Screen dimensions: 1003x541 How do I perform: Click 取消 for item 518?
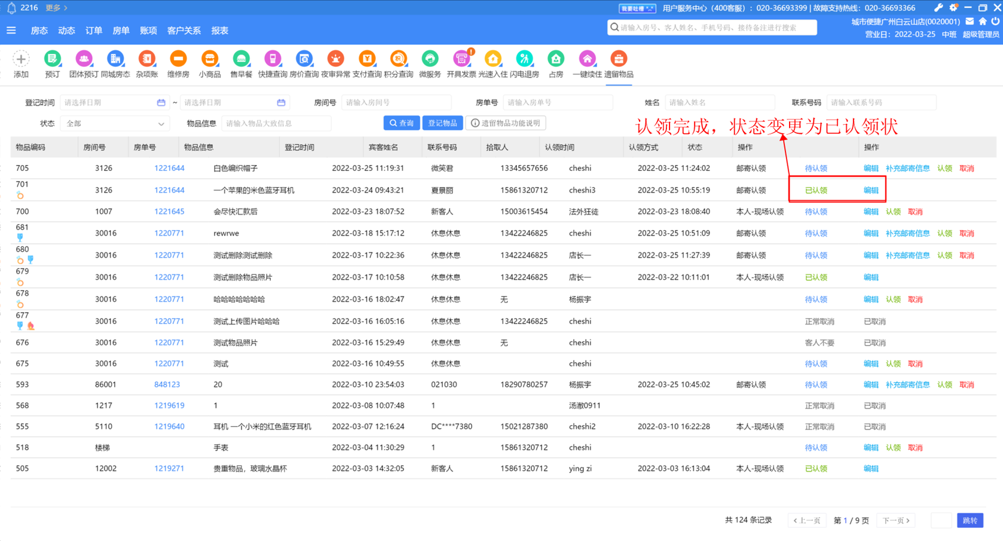(x=915, y=448)
